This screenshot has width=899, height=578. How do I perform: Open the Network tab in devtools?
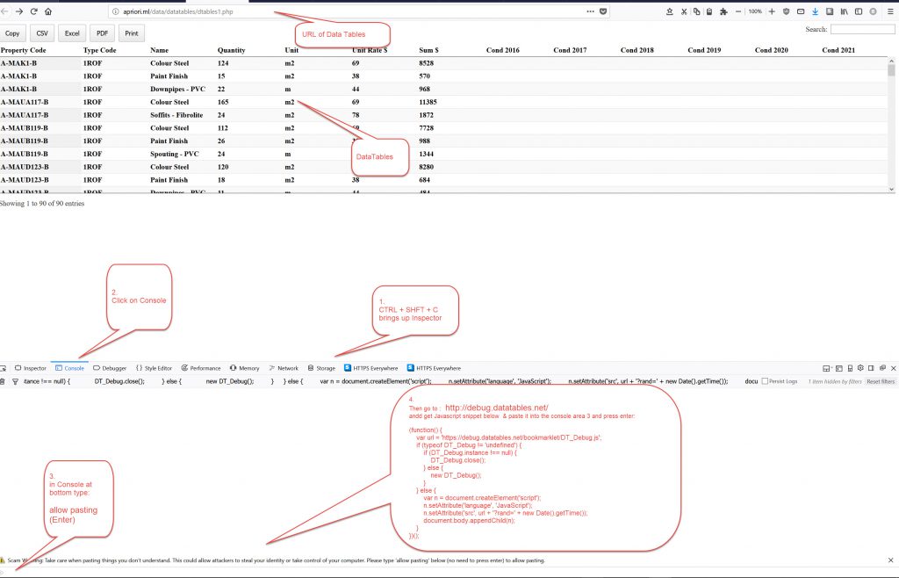284,368
